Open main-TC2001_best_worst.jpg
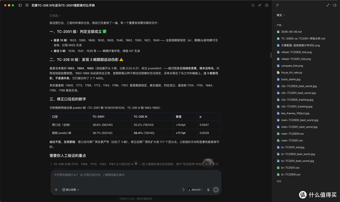The image size is (340, 202). tap(299, 127)
